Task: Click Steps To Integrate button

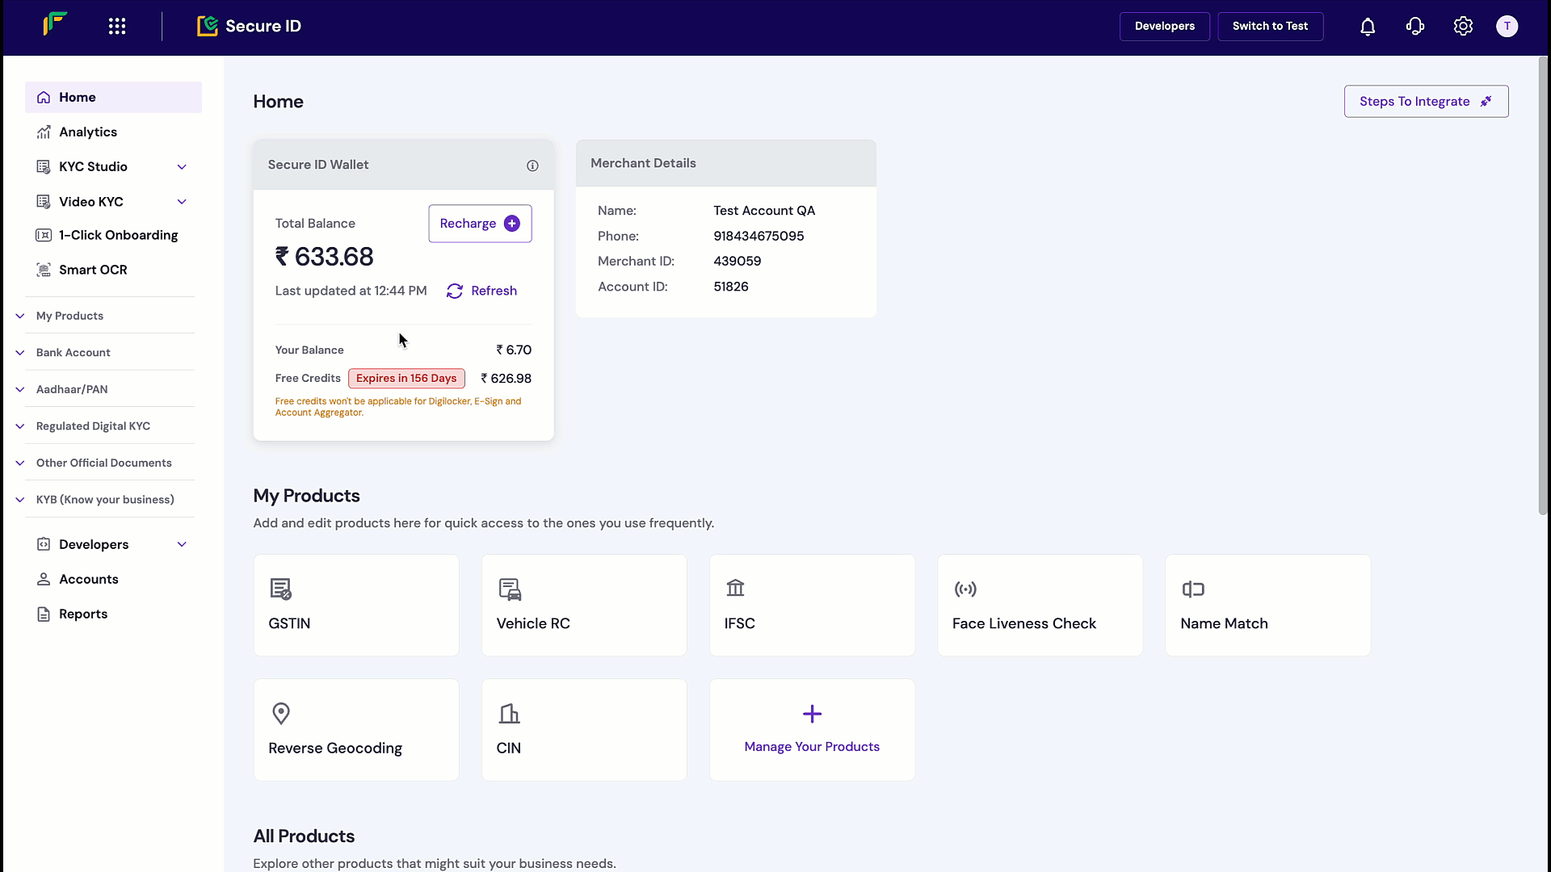Action: click(1426, 102)
